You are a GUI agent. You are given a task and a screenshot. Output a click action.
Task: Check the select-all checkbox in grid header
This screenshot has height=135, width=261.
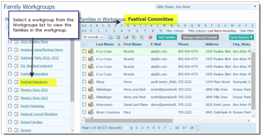tap(84, 44)
